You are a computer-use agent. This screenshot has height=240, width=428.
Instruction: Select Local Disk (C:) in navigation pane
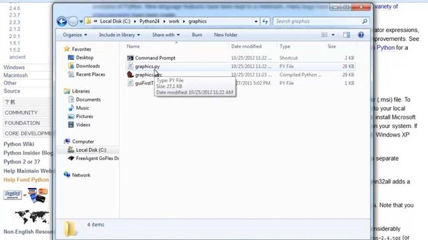91,150
